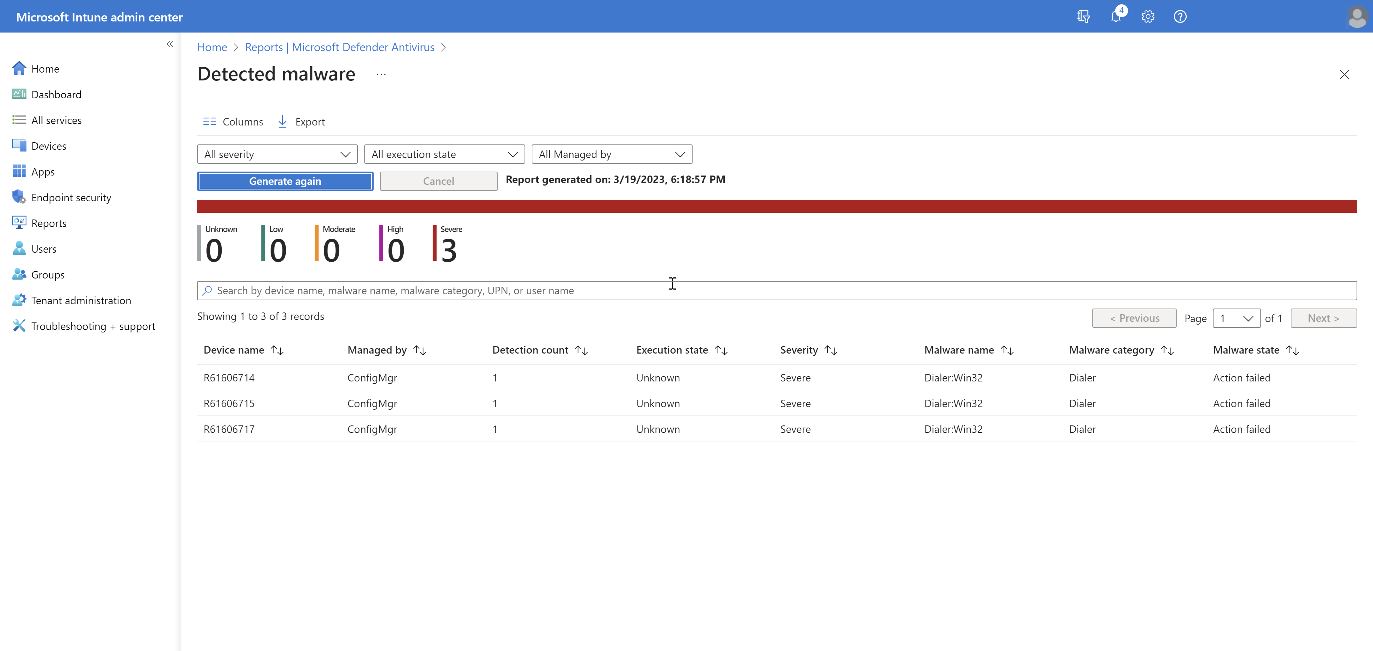Open the settings gear in the top bar
This screenshot has height=651, width=1373.
coord(1147,16)
